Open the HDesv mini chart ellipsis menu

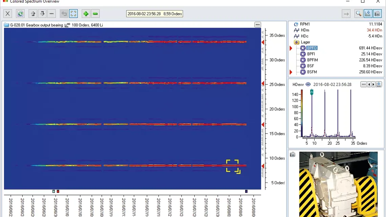coord(363,84)
